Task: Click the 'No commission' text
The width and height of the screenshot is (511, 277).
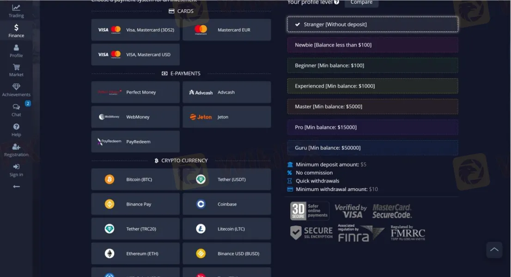Action: [x=314, y=172]
